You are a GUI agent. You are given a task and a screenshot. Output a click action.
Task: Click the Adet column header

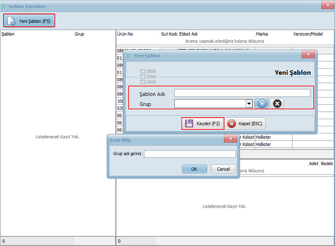[x=313, y=163]
